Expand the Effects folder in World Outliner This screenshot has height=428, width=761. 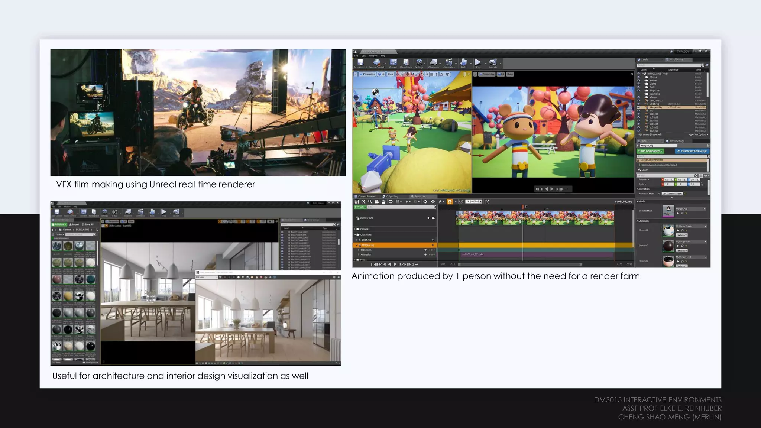point(644,77)
